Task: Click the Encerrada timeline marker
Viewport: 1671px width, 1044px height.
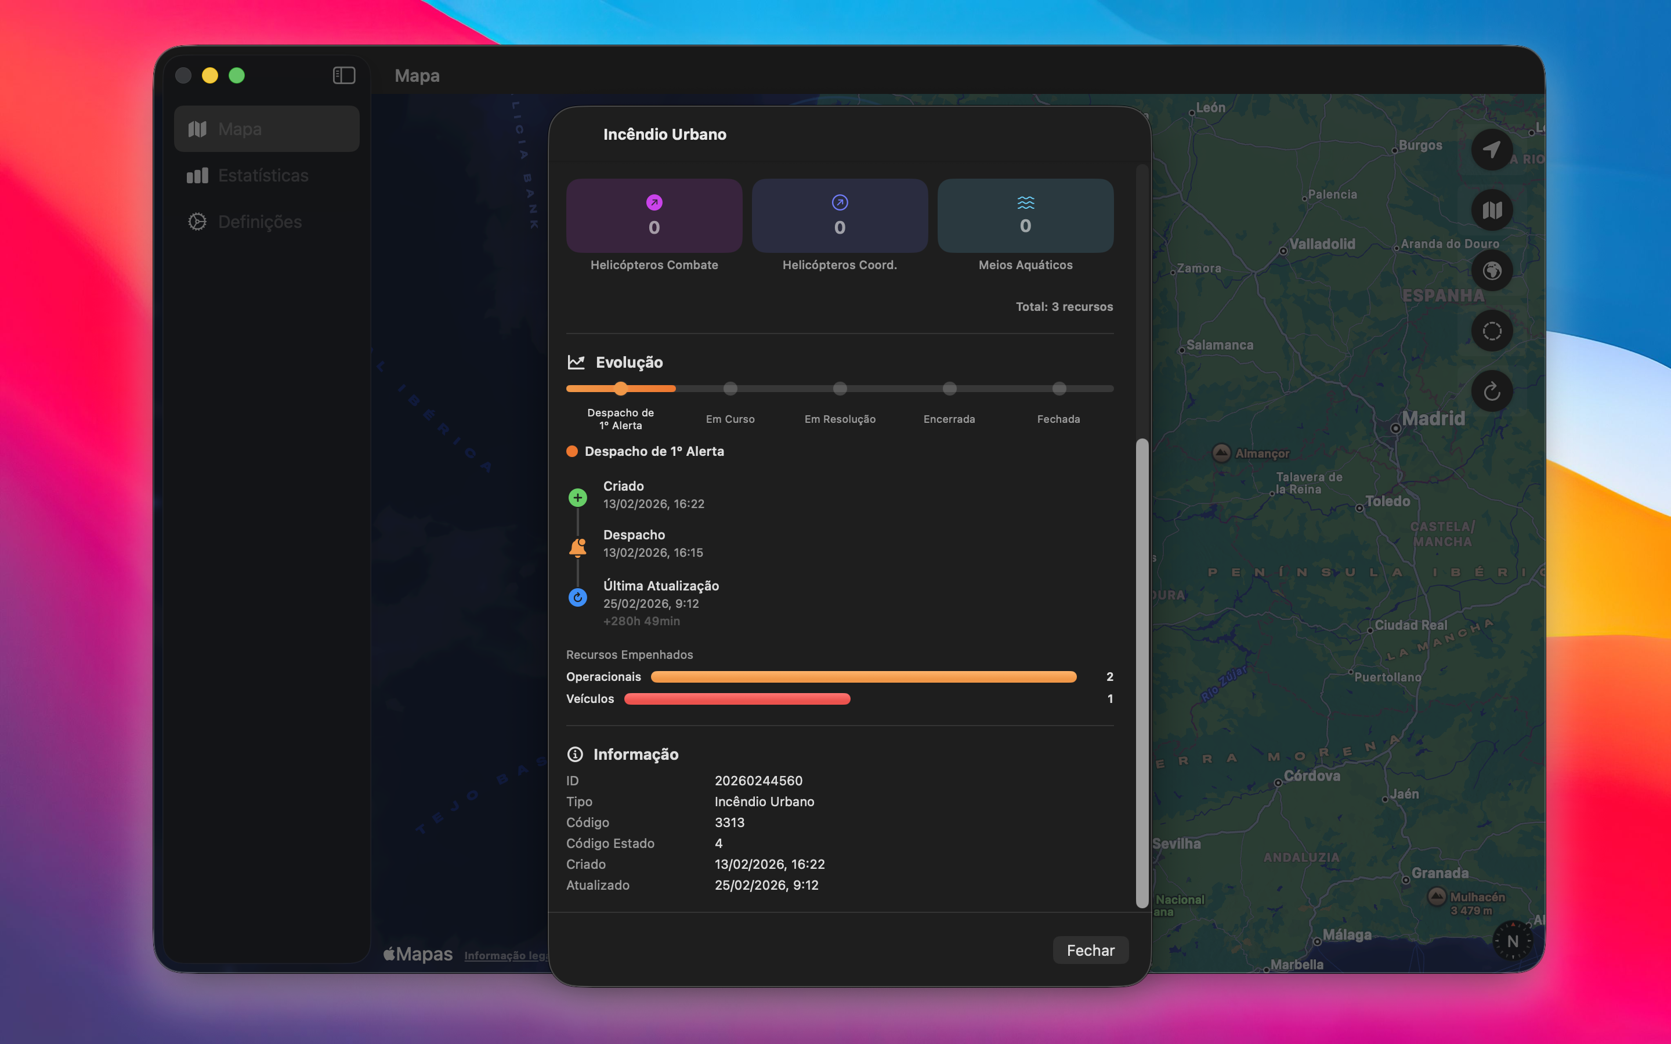Action: 949,389
